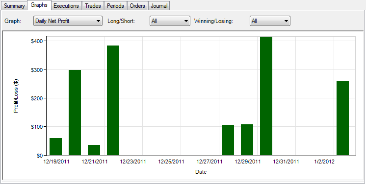Image resolution: width=366 pixels, height=184 pixels.
Task: Click the tallest bar exceeding $400
Action: click(x=266, y=96)
